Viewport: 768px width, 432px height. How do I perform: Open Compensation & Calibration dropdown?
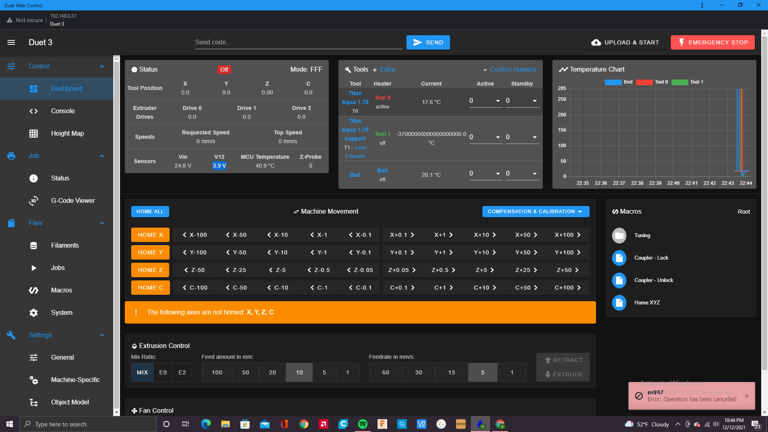(x=536, y=212)
